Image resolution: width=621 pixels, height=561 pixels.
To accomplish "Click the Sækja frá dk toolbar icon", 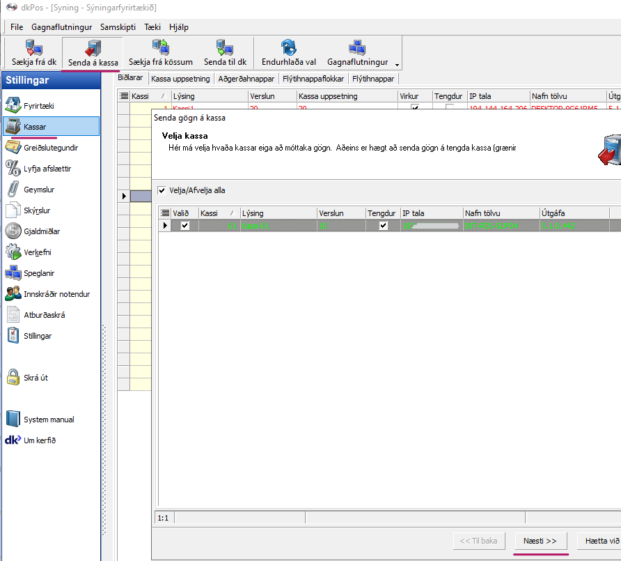I will [x=33, y=48].
